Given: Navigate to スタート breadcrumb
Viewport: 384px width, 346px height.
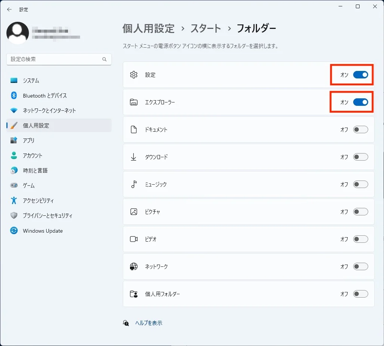Looking at the screenshot, I should (x=206, y=29).
